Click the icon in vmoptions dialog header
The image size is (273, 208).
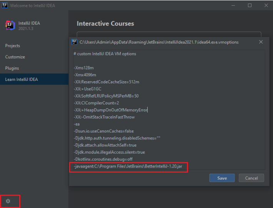point(74,42)
